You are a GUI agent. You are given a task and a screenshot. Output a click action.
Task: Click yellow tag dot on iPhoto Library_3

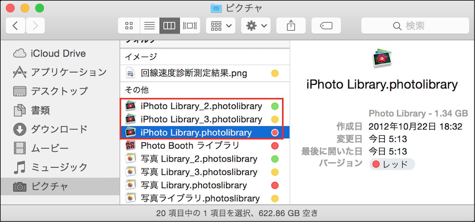[275, 119]
